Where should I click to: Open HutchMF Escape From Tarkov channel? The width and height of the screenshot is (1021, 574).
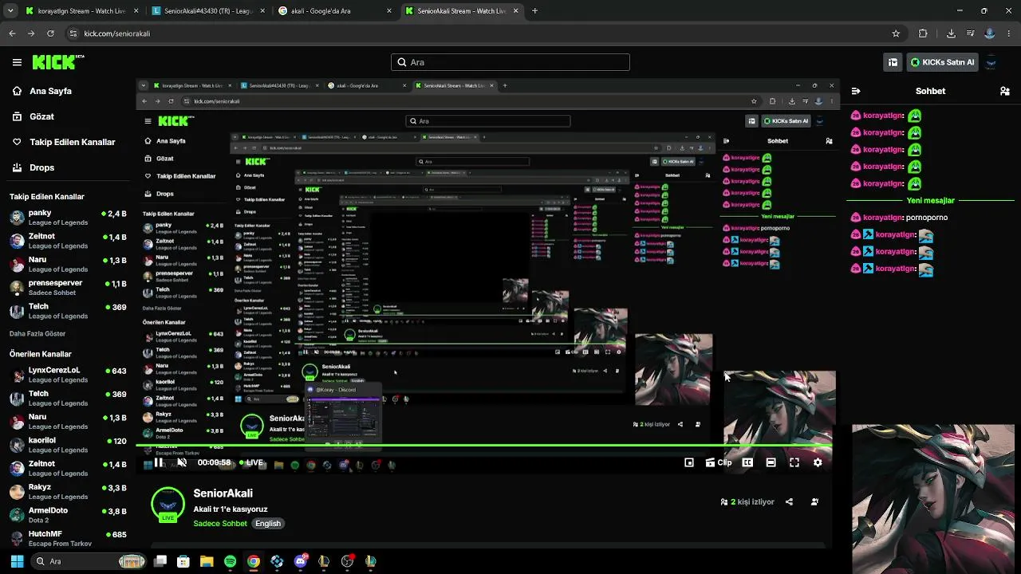[68, 538]
